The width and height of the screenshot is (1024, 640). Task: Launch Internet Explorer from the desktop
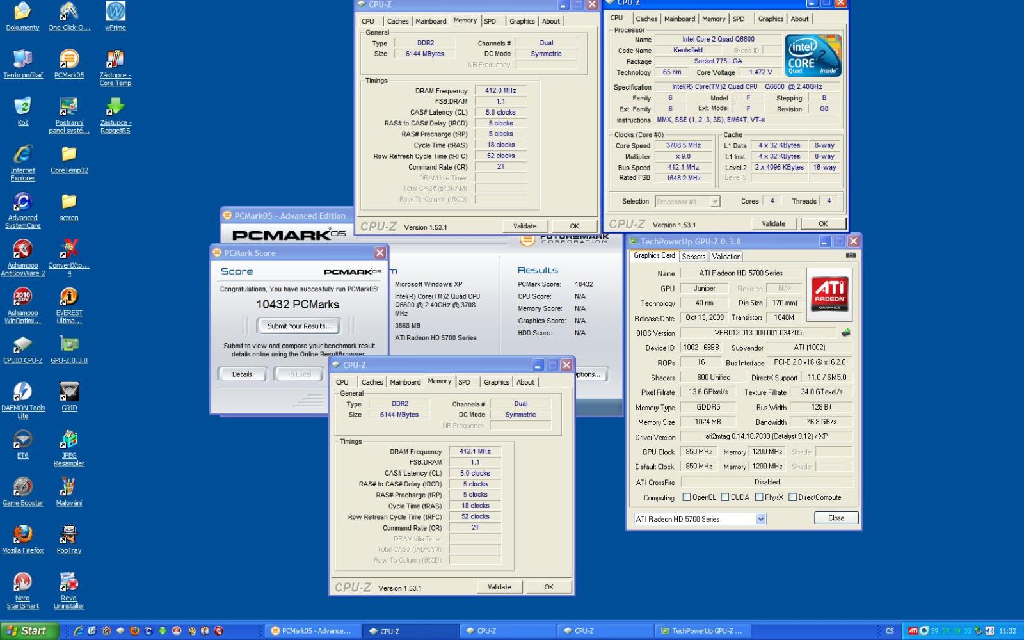[23, 163]
